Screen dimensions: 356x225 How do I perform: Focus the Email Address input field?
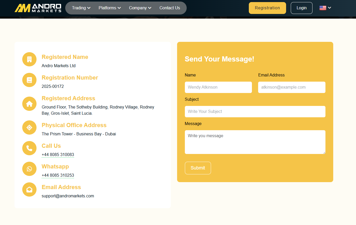(292, 87)
